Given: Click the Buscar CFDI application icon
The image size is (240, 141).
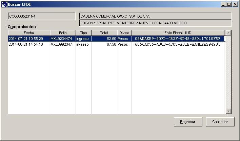Looking at the screenshot, I should (4, 4).
